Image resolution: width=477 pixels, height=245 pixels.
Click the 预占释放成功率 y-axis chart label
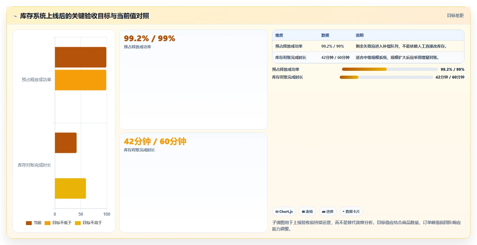[x=36, y=80]
